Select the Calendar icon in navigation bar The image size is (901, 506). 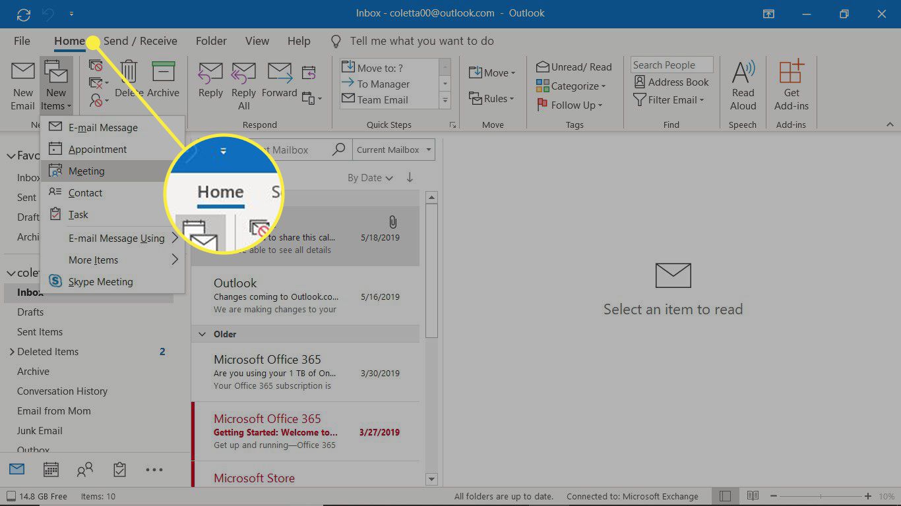pos(51,469)
